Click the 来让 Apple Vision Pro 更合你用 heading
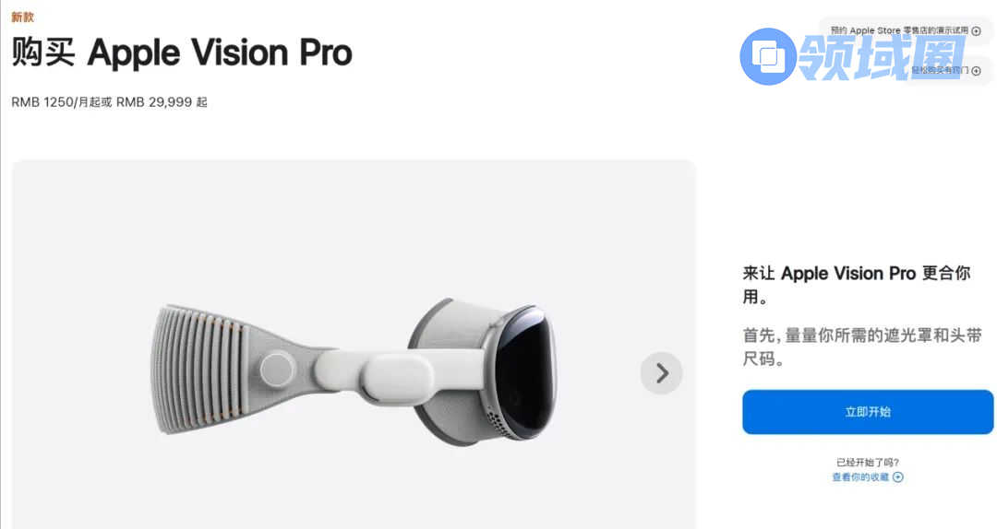This screenshot has height=529, width=997. coord(856,285)
